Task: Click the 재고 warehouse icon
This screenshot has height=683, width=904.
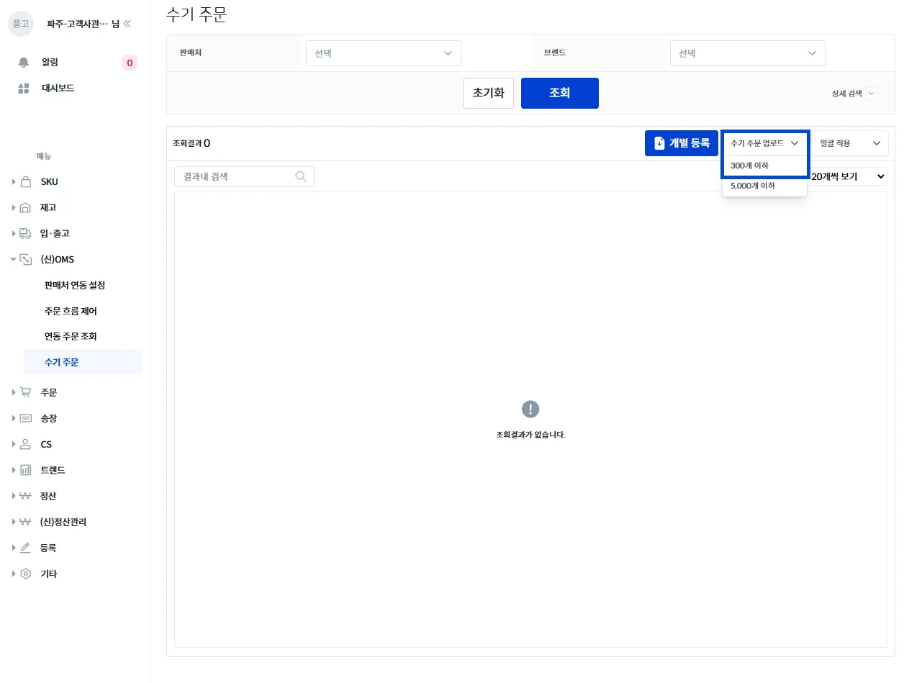Action: point(25,207)
